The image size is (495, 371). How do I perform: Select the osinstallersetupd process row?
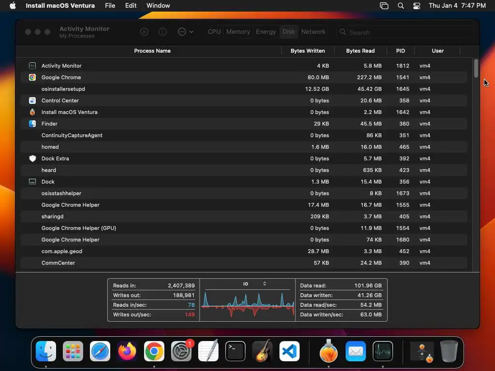pyautogui.click(x=244, y=89)
